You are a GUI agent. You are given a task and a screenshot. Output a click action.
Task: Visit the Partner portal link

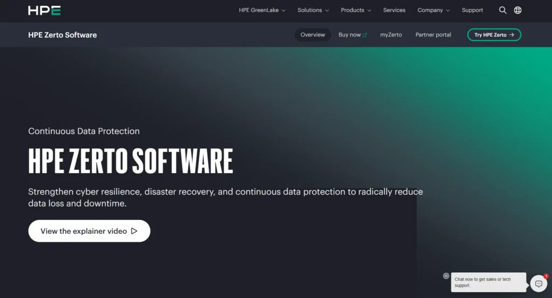click(x=433, y=35)
